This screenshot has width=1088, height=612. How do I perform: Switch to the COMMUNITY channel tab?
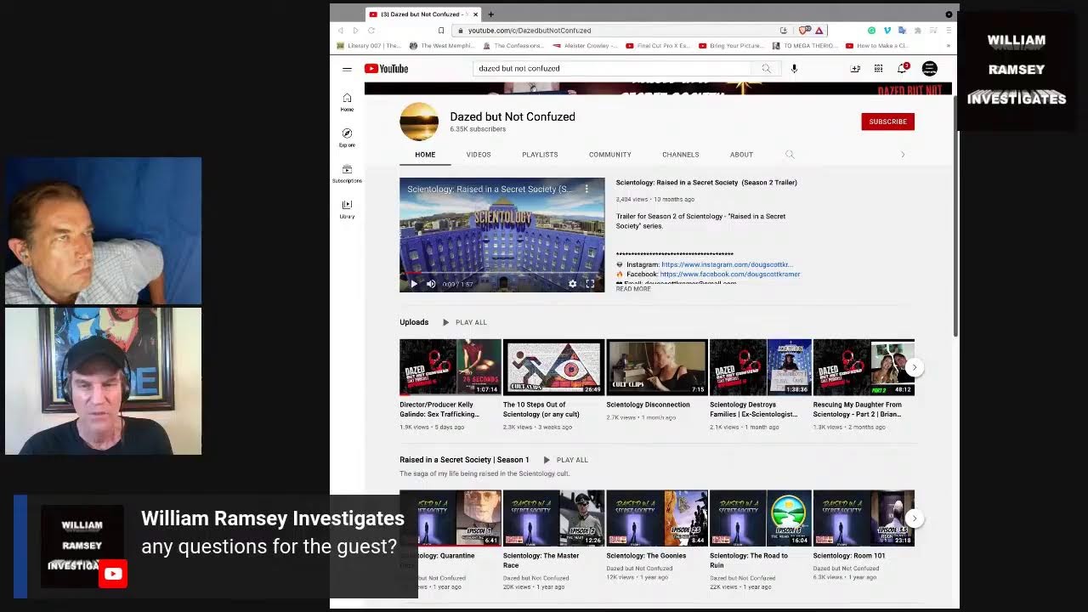click(610, 155)
